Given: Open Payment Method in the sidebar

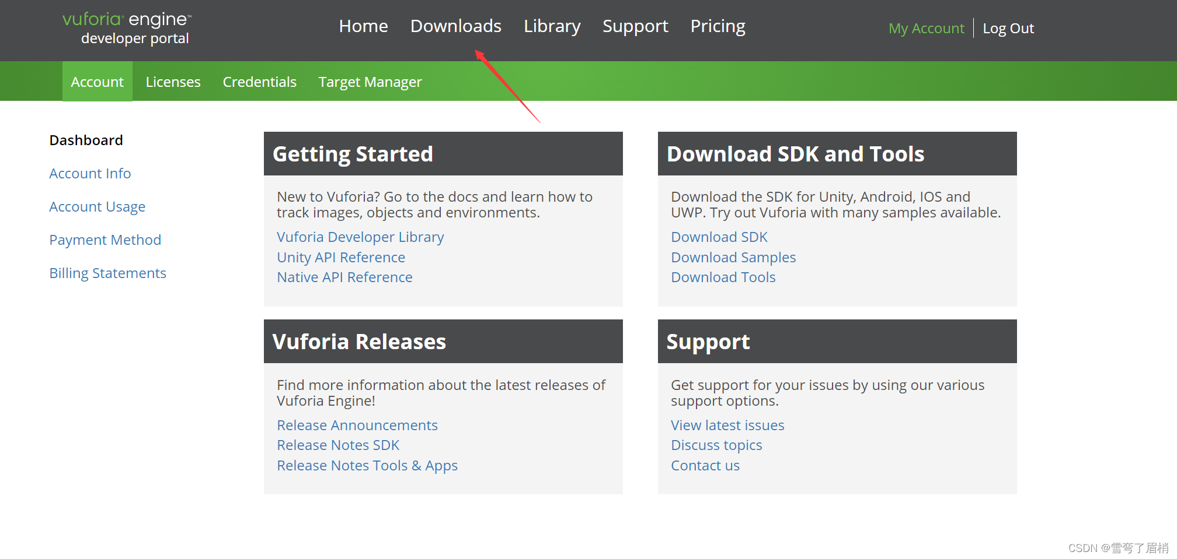Looking at the screenshot, I should click(x=105, y=240).
